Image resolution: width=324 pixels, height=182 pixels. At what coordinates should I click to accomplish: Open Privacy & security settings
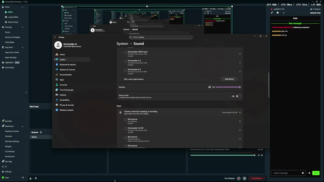click(65, 105)
